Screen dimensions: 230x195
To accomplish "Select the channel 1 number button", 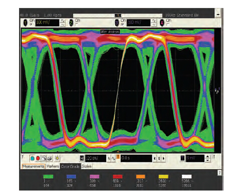I will pyautogui.click(x=25, y=23).
